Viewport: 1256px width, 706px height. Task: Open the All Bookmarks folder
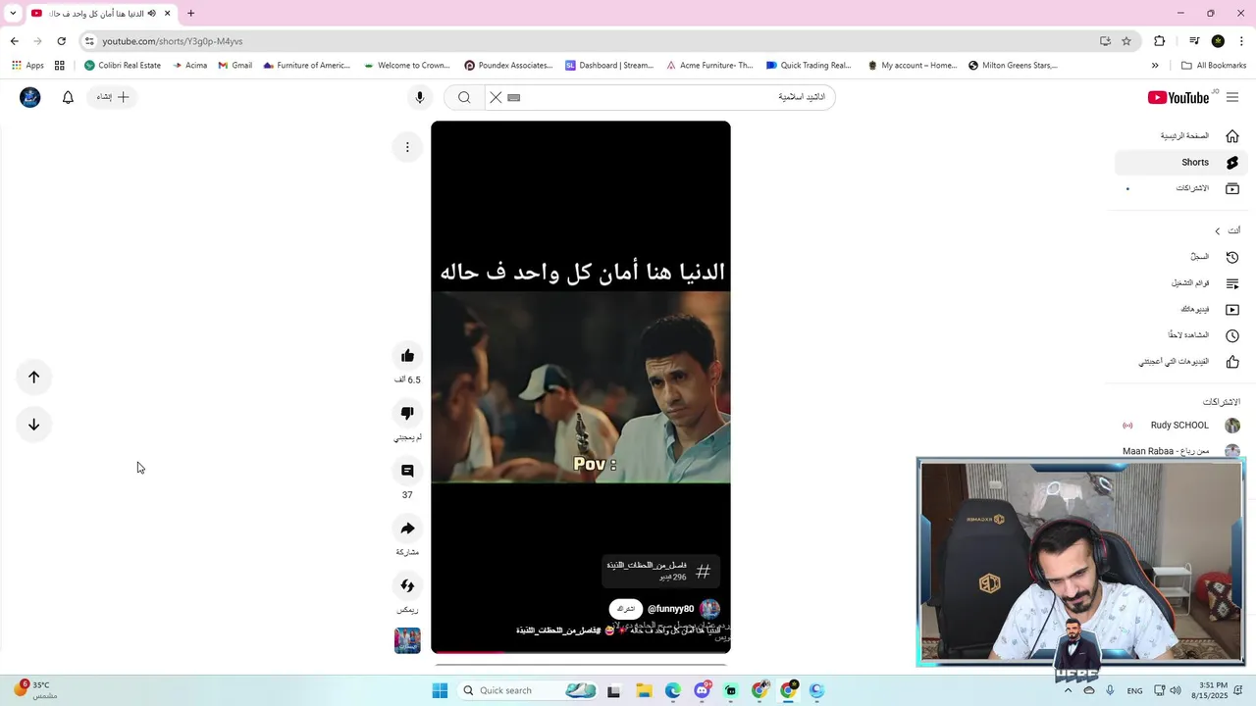click(1214, 66)
